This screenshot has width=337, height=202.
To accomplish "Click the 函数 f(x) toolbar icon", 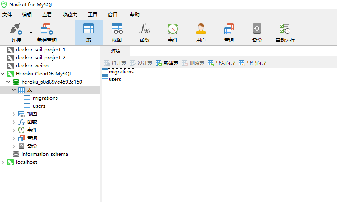I will (x=145, y=29).
